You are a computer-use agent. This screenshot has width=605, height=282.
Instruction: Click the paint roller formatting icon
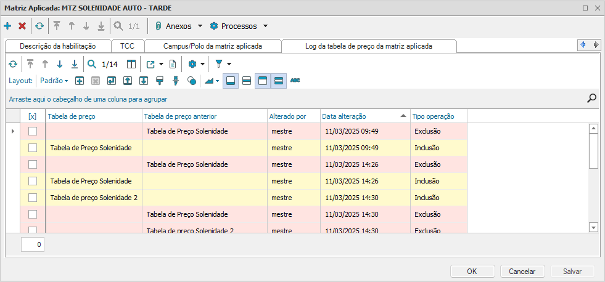[160, 81]
